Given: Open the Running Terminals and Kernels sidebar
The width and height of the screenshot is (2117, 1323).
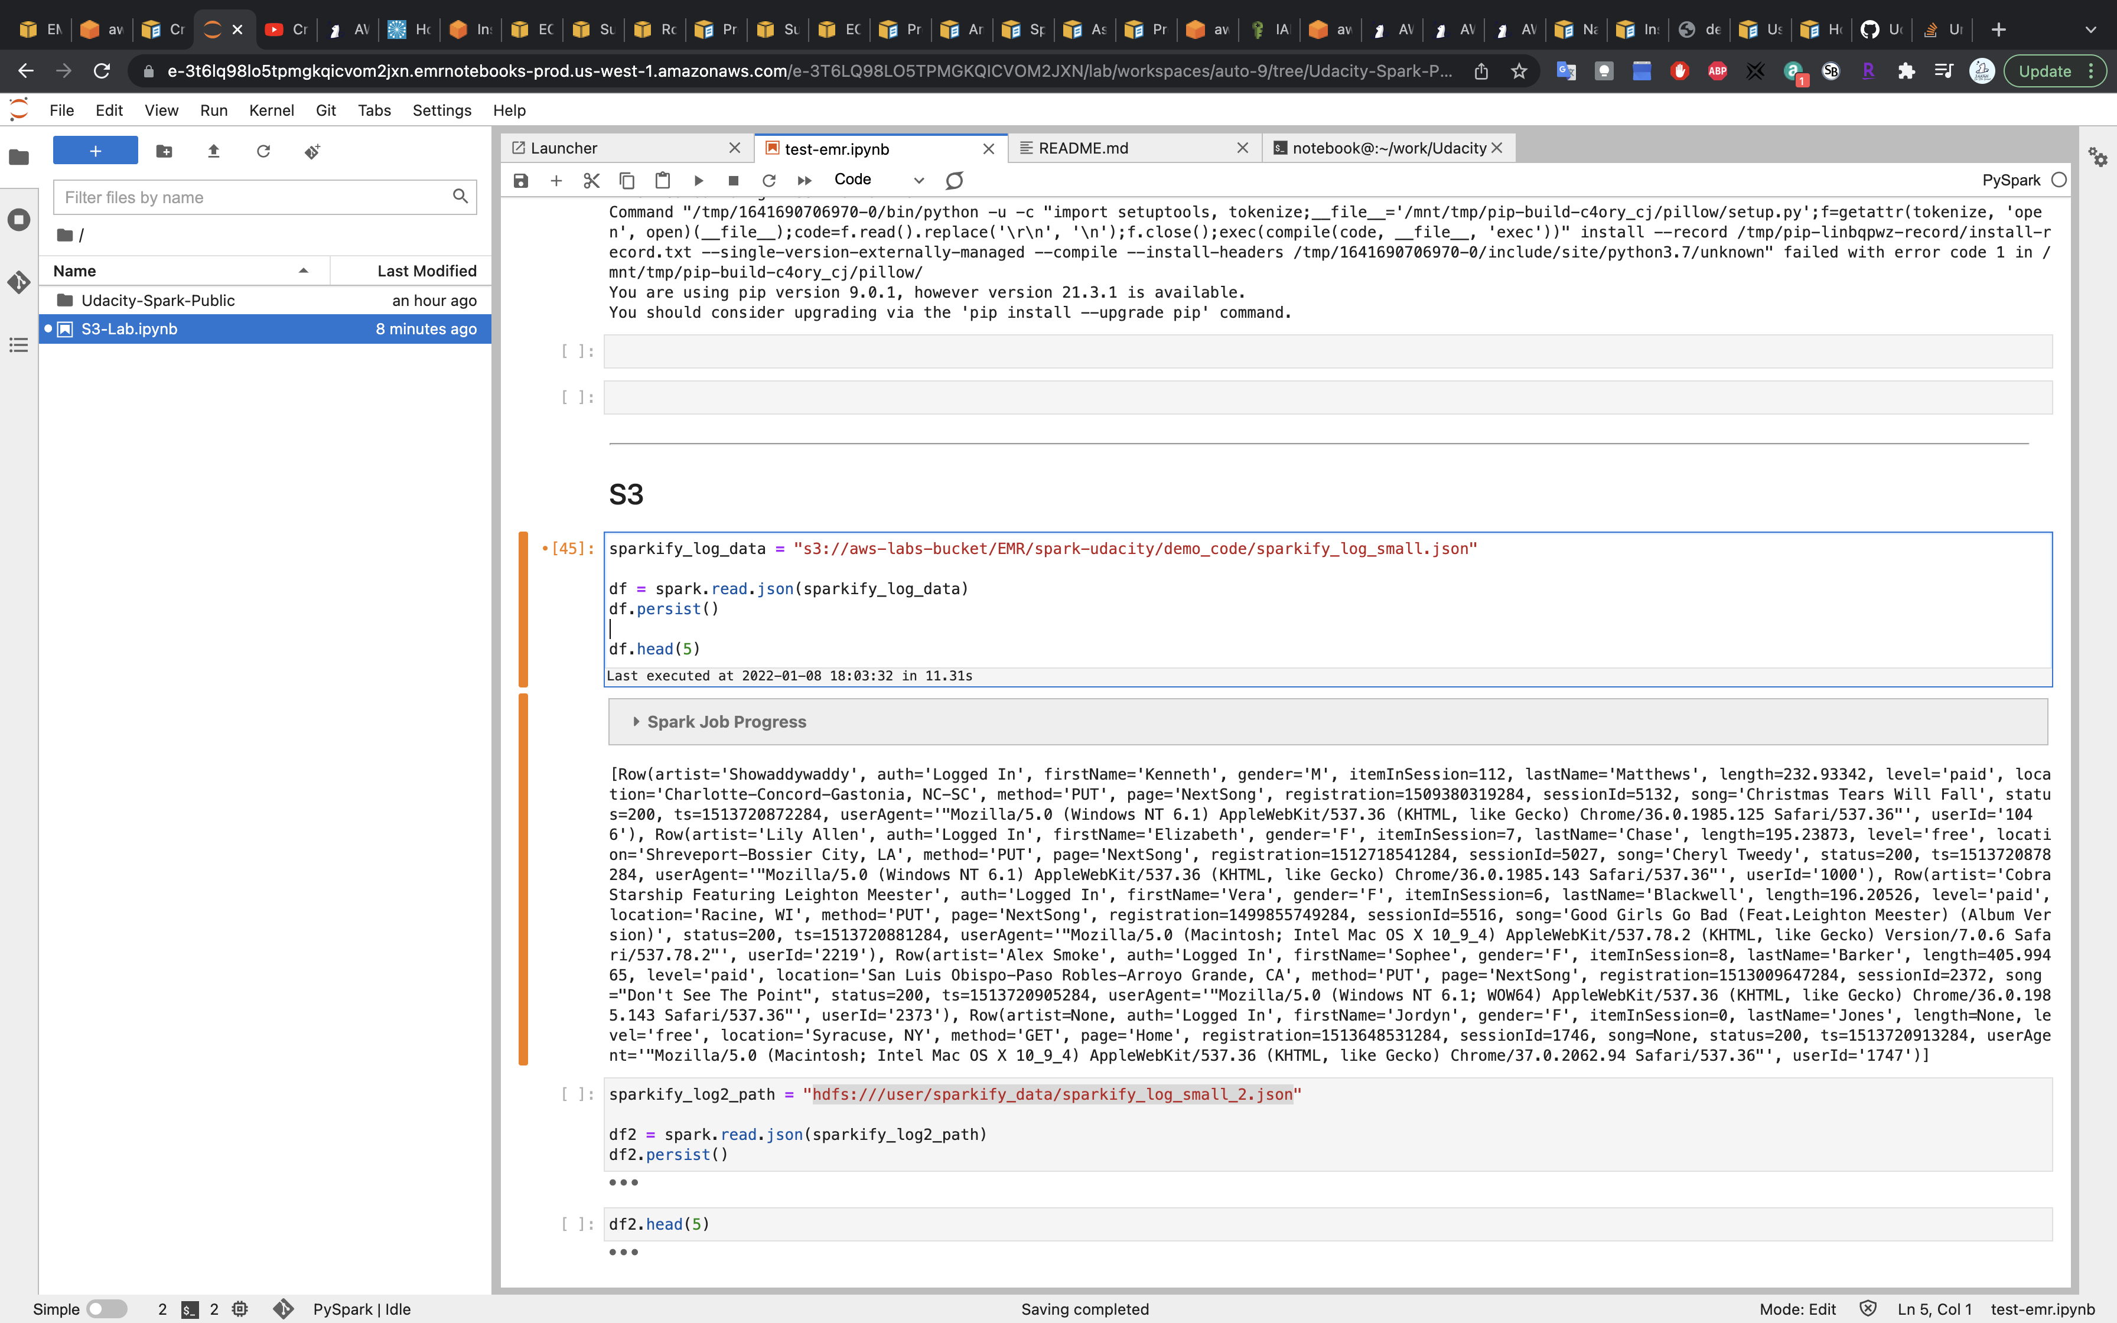Looking at the screenshot, I should (18, 220).
